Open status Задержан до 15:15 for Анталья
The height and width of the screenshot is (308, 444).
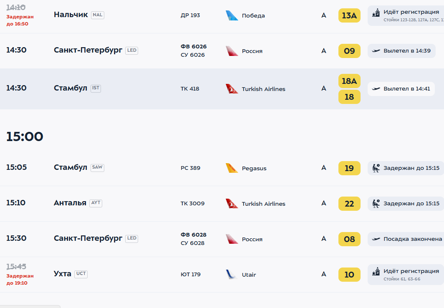coord(406,204)
